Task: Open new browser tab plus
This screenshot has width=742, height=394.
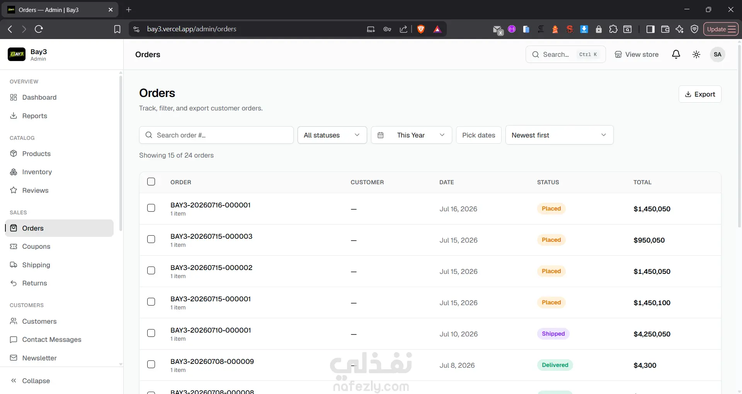Action: pos(129,10)
